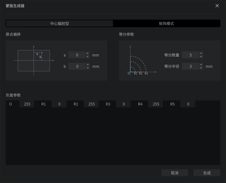This screenshot has height=183, width=226.
Task: Switch to the 中心辐射型 tab
Action: click(60, 23)
